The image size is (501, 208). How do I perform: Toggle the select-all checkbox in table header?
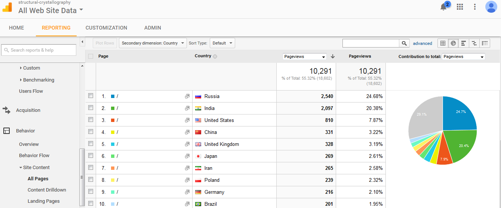click(90, 56)
